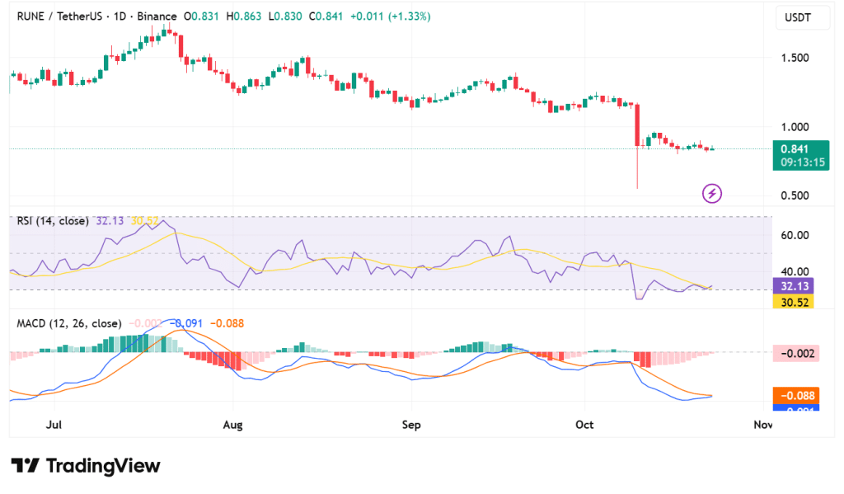Image resolution: width=844 pixels, height=494 pixels.
Task: Click the yellow 30.52 RSI axis tag
Action: pos(793,302)
